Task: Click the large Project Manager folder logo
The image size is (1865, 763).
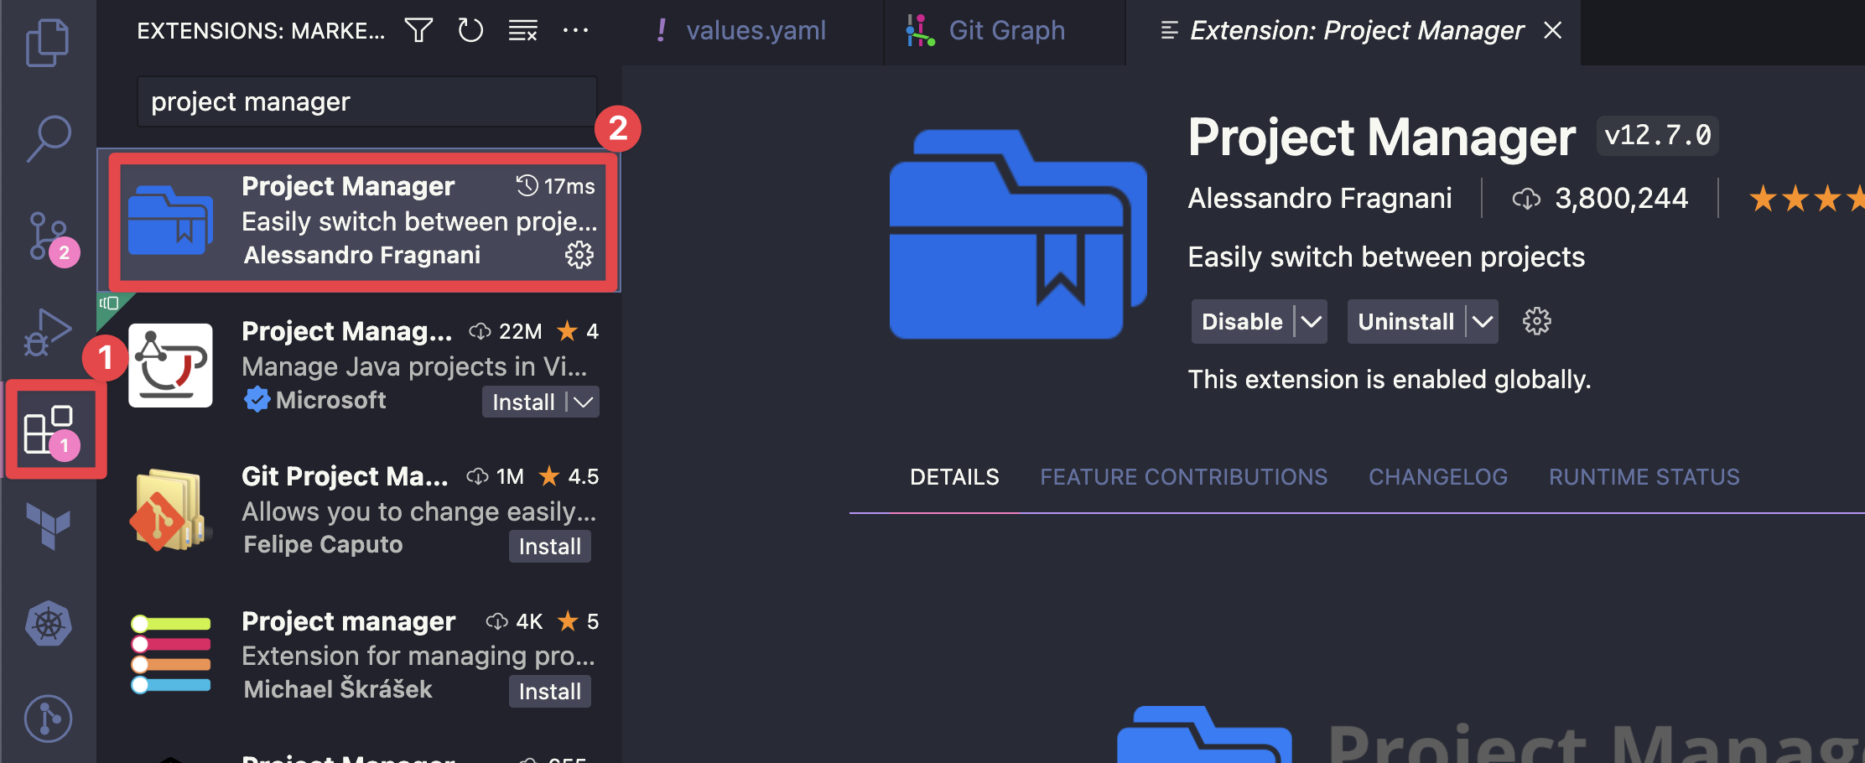Action: tap(1017, 234)
